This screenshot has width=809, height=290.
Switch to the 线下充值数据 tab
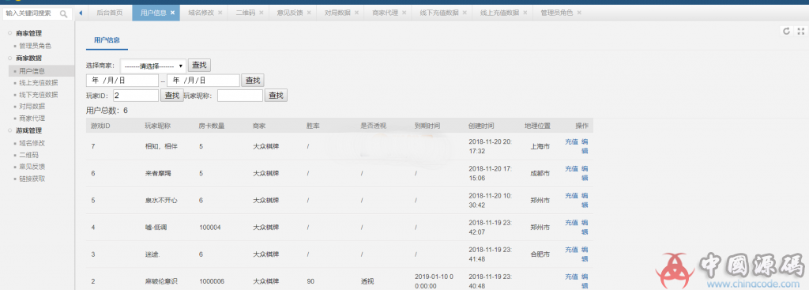pyautogui.click(x=439, y=13)
